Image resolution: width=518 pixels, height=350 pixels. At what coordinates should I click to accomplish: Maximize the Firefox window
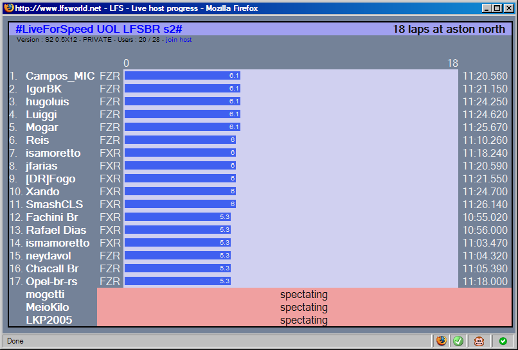point(497,8)
